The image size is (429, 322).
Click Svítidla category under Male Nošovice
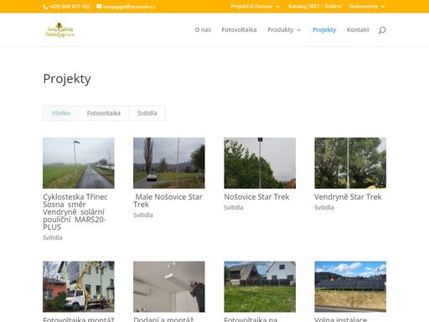143,215
